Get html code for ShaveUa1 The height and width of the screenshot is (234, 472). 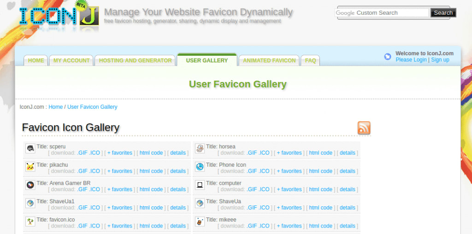tap(151, 208)
